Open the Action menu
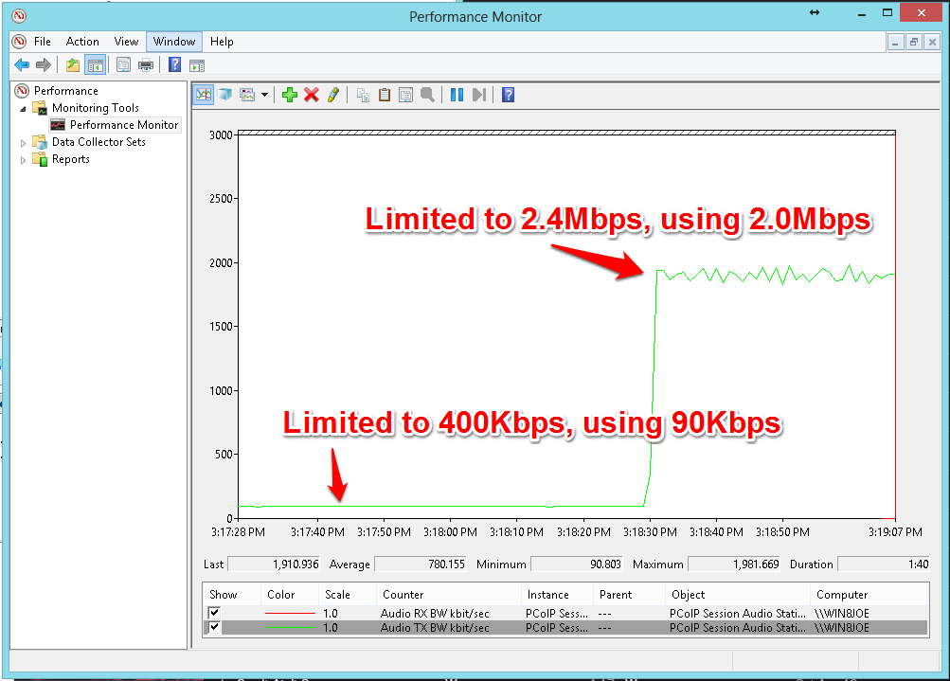The width and height of the screenshot is (950, 681). [x=82, y=42]
